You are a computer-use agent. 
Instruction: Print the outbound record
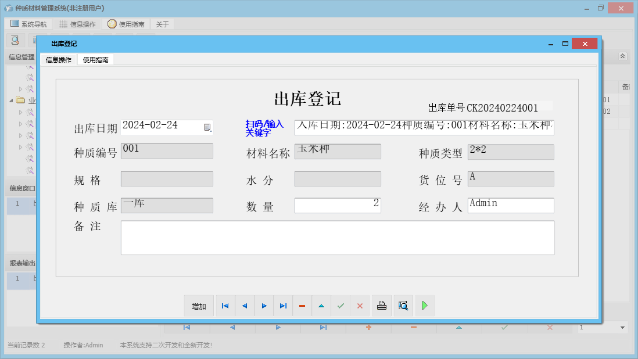(x=382, y=306)
